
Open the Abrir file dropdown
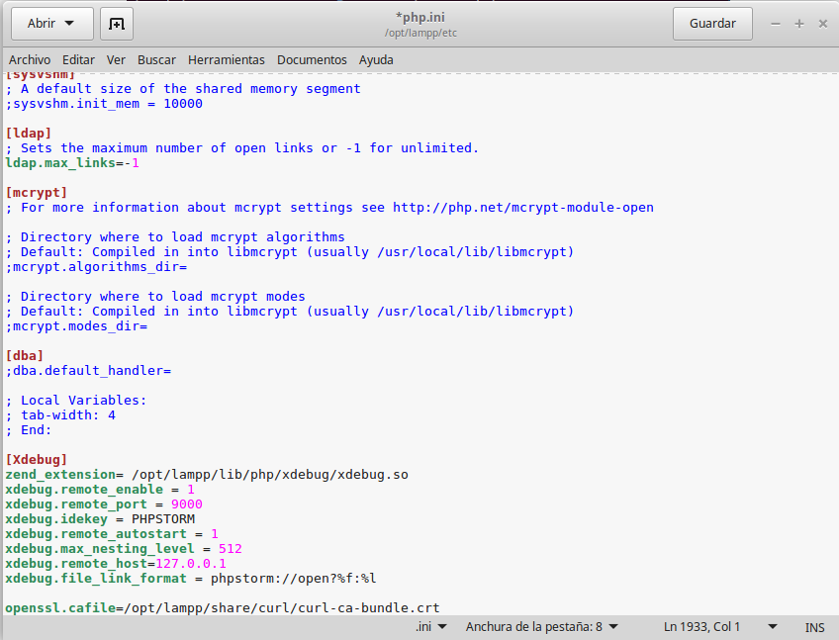click(x=51, y=24)
